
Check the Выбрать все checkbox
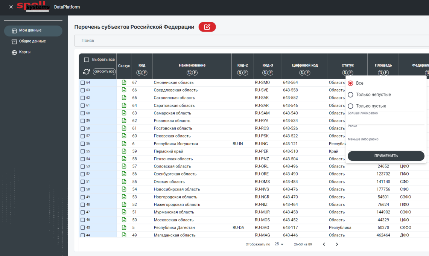(87, 60)
